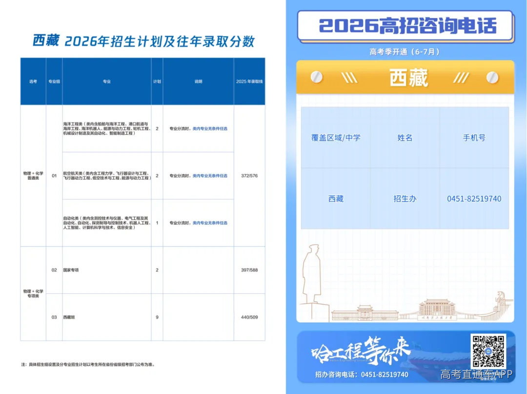Click 类内专业无条件任选 note in 海洋工程类 row

tap(210, 128)
